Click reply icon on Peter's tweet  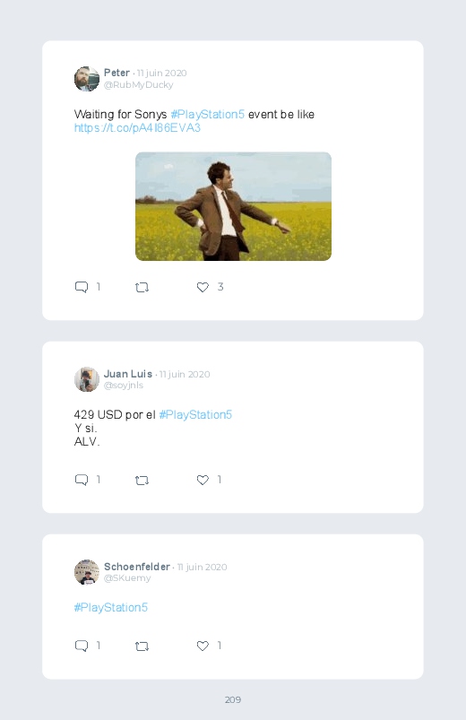click(82, 287)
